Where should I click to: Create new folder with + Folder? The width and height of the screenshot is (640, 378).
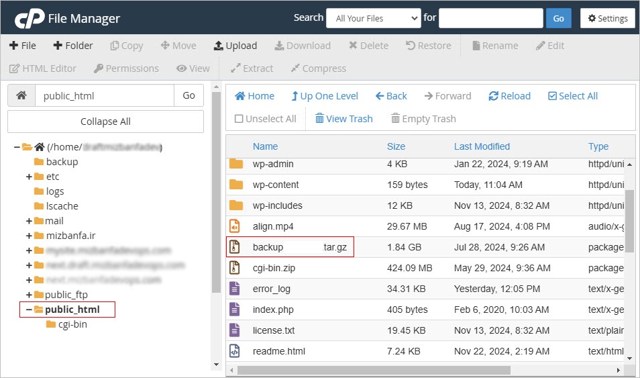[73, 46]
